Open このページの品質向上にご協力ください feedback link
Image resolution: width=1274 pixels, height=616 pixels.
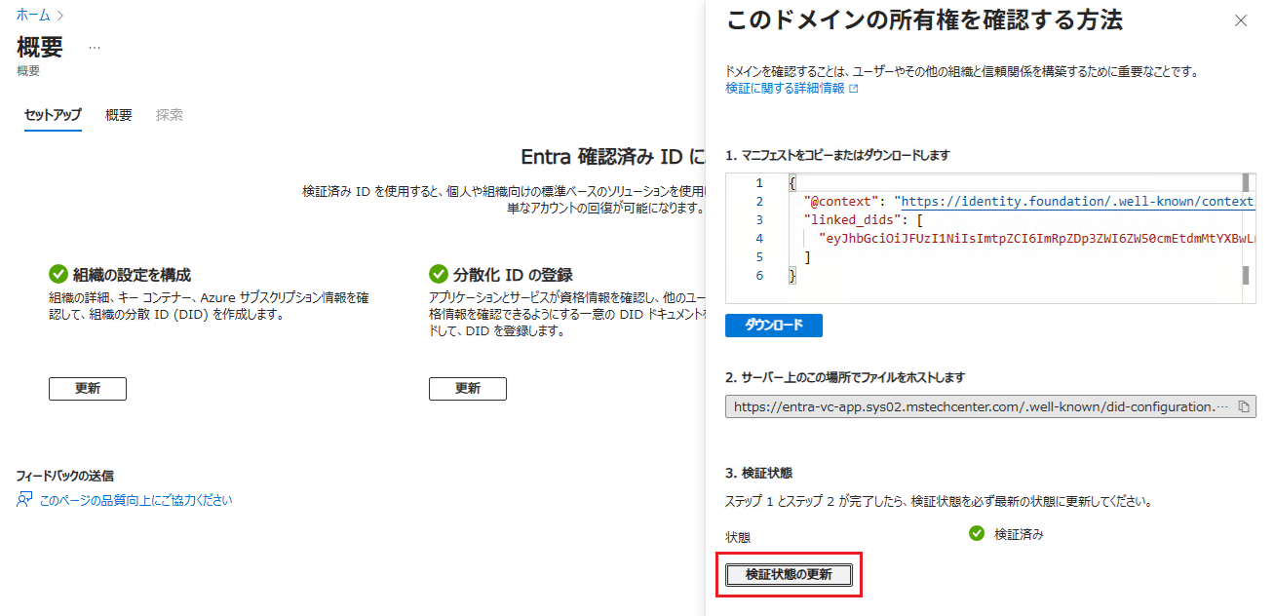click(x=135, y=500)
